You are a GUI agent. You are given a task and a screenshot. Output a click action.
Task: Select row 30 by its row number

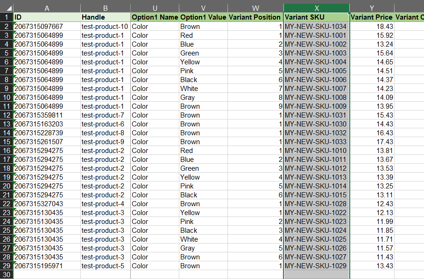[7, 275]
